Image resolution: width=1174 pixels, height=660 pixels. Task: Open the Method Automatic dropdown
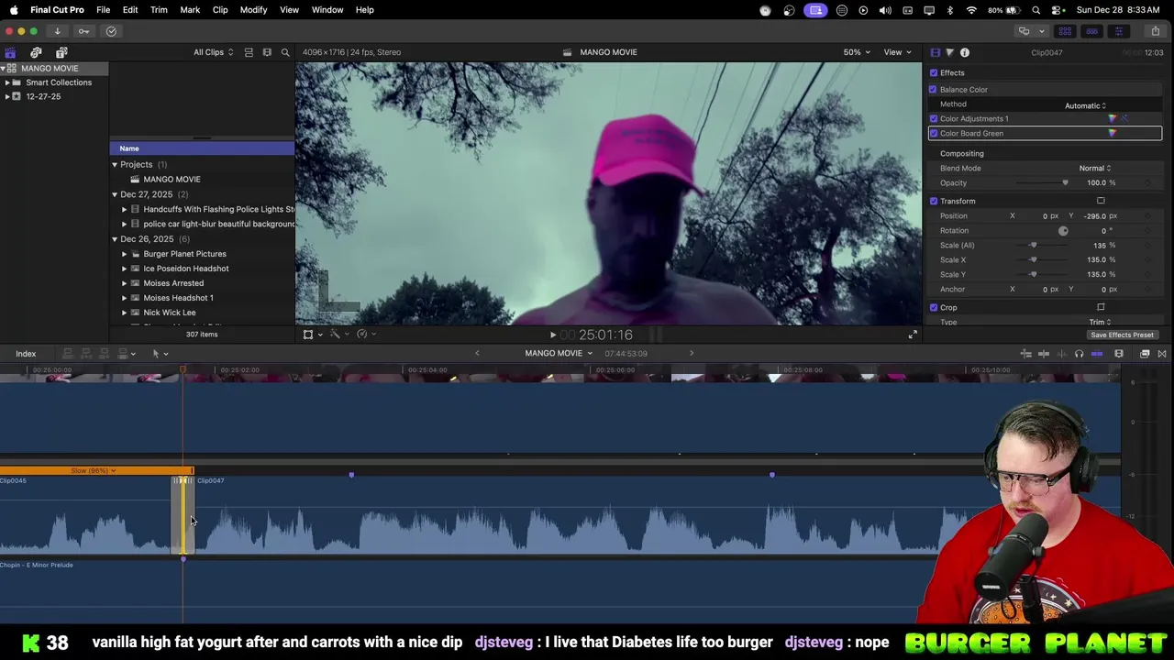tap(1085, 105)
